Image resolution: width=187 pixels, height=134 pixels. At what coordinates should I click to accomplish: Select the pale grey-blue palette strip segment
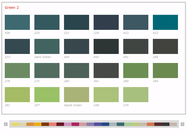(113, 124)
